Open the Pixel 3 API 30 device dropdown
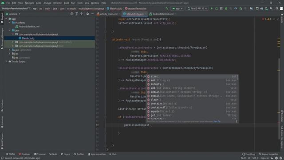The width and height of the screenshot is (284, 160). click(x=197, y=8)
